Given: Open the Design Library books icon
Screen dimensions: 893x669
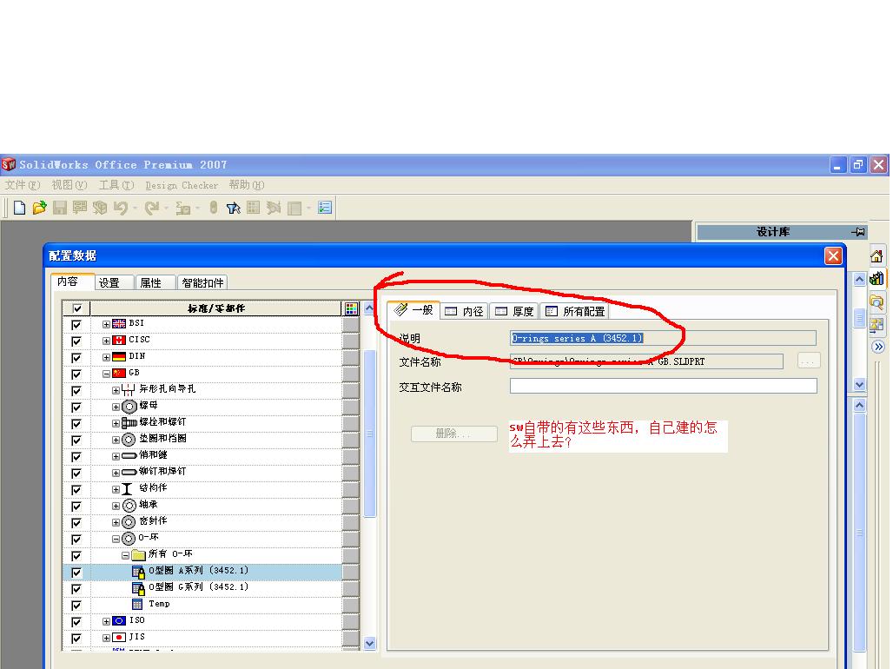Looking at the screenshot, I should click(876, 279).
